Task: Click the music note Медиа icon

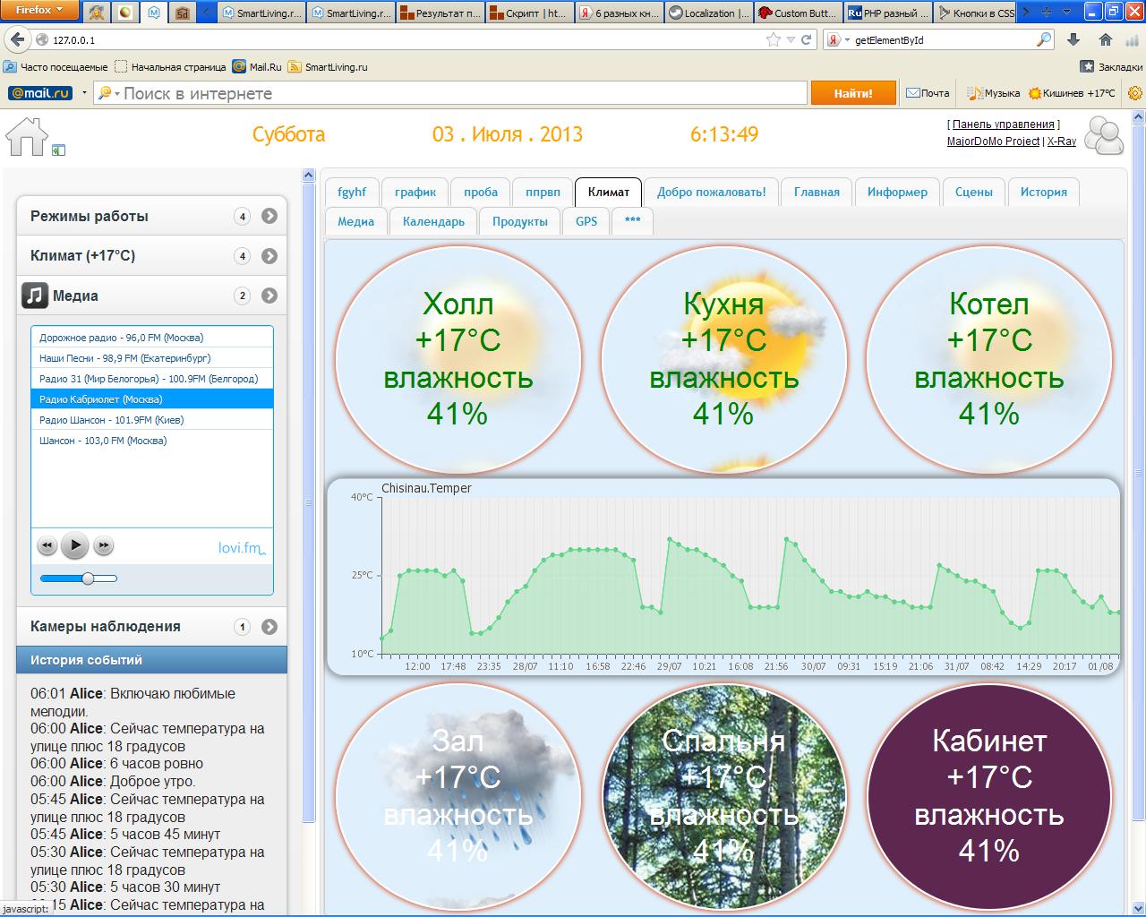Action: 35,296
